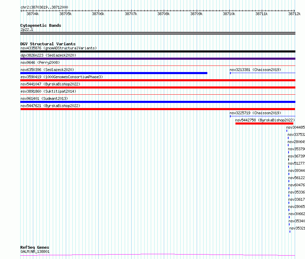Click variant label starting nsv28065

(297, 207)
